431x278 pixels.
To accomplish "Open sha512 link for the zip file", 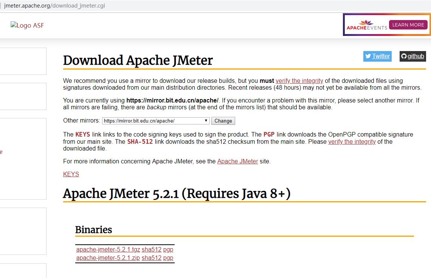I will [152, 258].
